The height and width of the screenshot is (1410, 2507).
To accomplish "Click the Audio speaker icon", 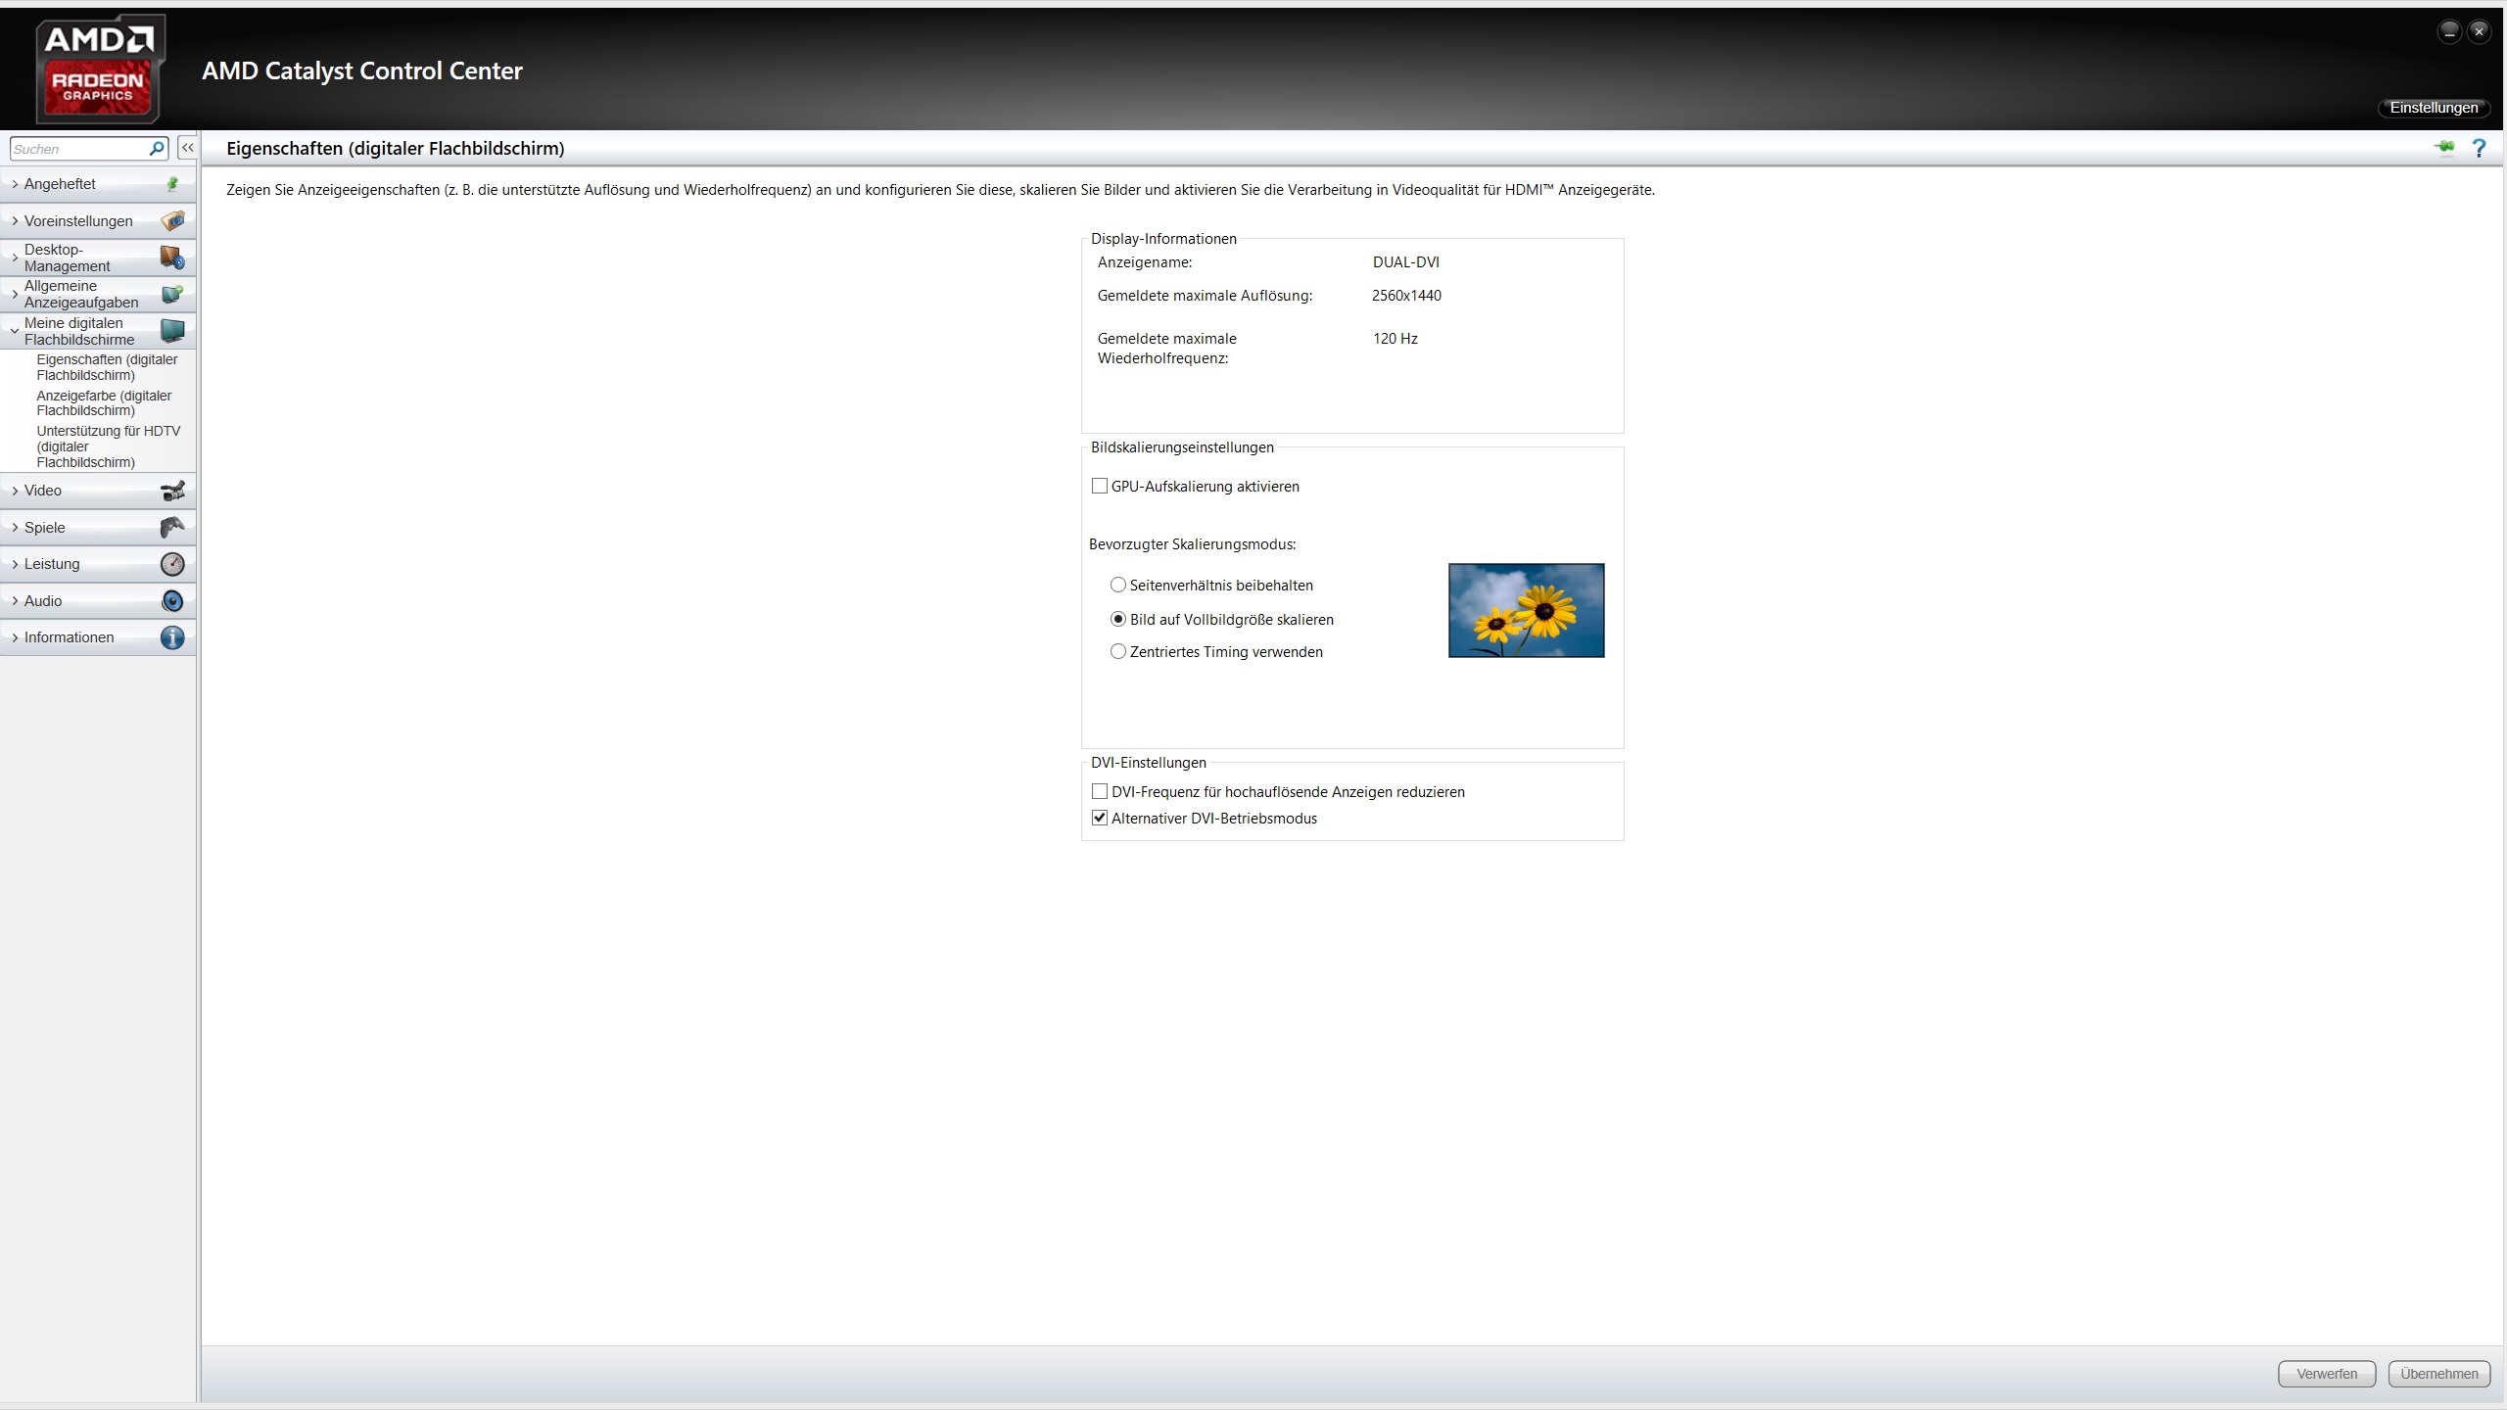I will [172, 601].
